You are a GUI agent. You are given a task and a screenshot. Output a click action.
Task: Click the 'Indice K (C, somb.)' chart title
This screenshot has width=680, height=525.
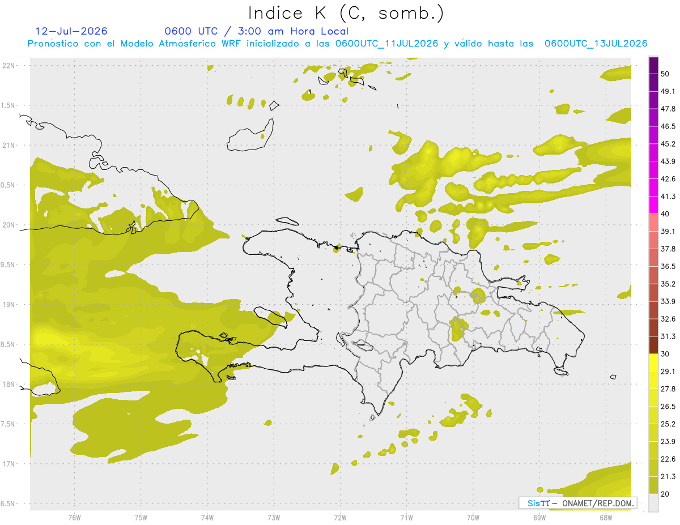coord(346,13)
